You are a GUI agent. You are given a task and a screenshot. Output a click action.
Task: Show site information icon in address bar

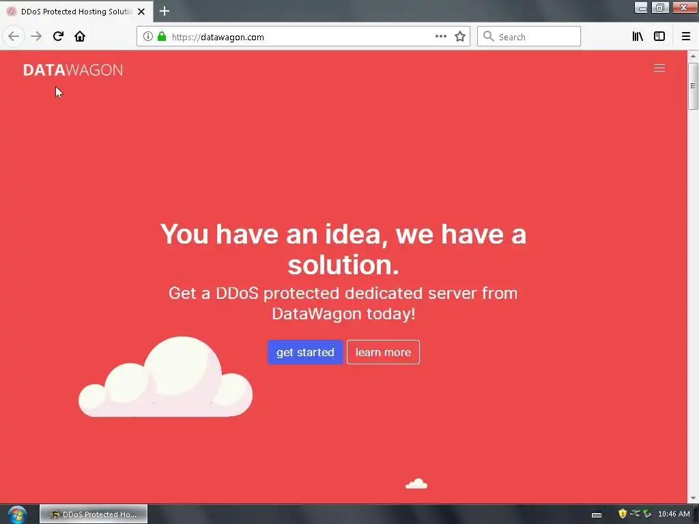[x=148, y=37]
